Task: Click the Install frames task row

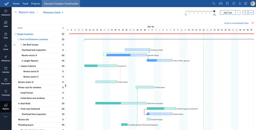Action: coord(39,93)
